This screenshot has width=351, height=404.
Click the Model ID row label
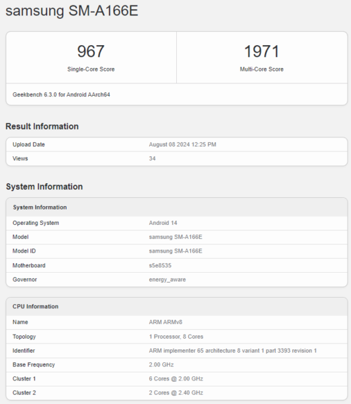24,251
